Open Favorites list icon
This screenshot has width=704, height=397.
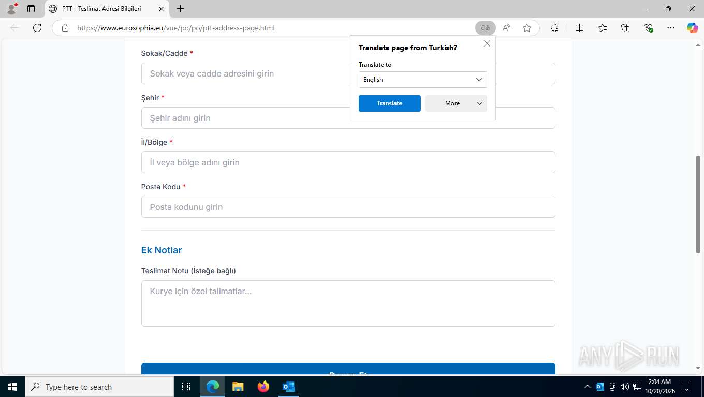603,28
